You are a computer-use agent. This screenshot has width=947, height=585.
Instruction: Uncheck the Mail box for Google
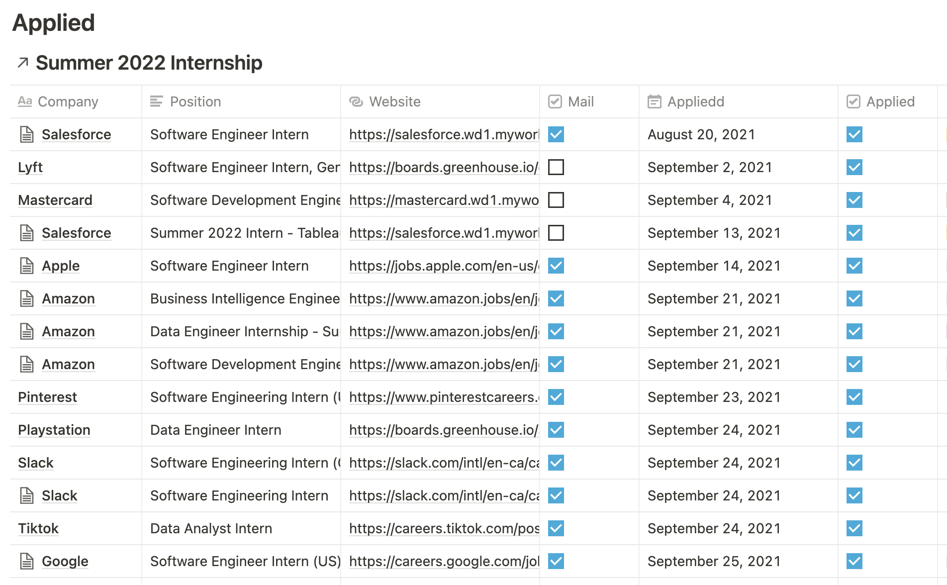pyautogui.click(x=556, y=561)
